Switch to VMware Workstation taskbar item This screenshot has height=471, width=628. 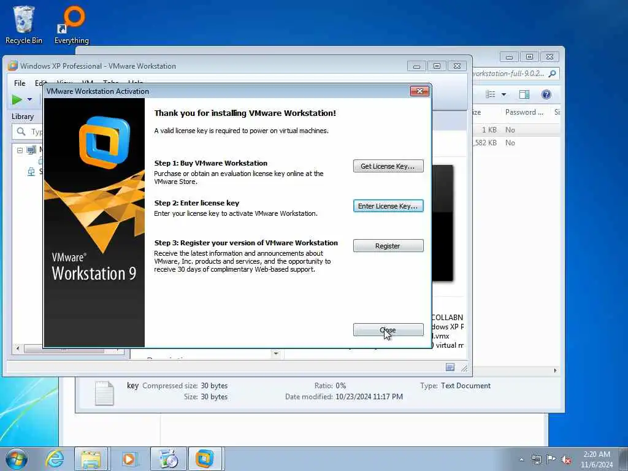click(x=205, y=459)
